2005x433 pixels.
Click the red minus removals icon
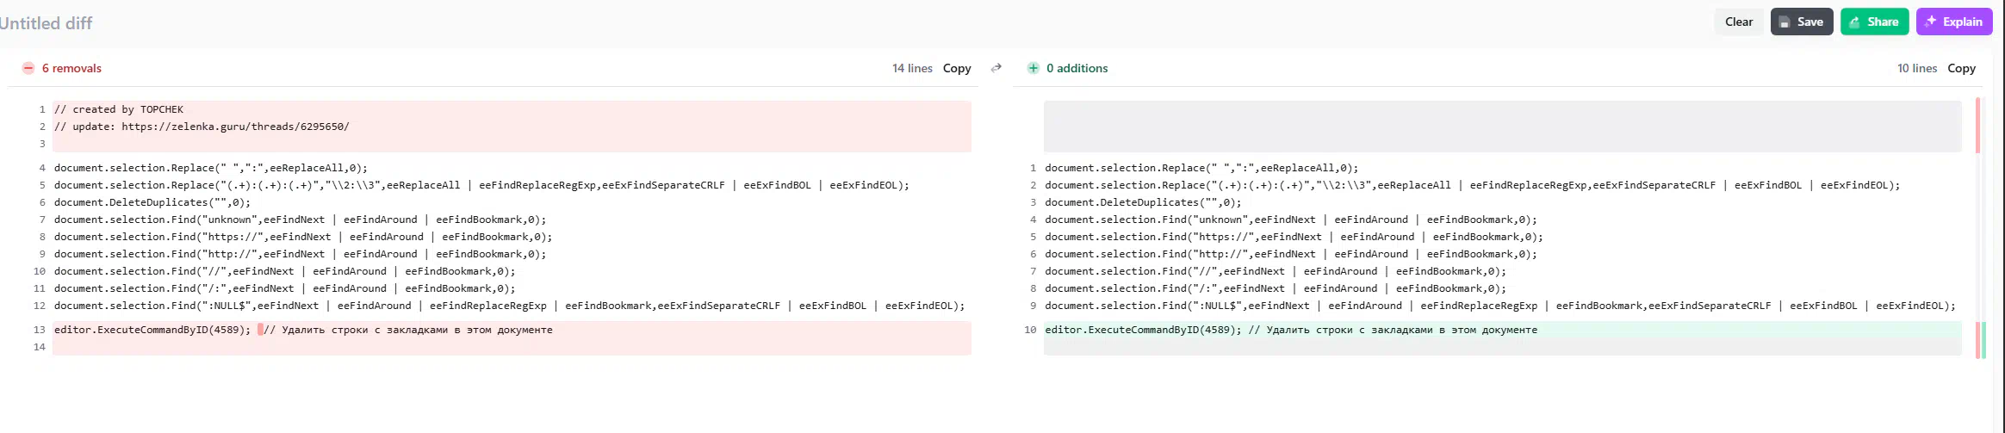(x=28, y=68)
